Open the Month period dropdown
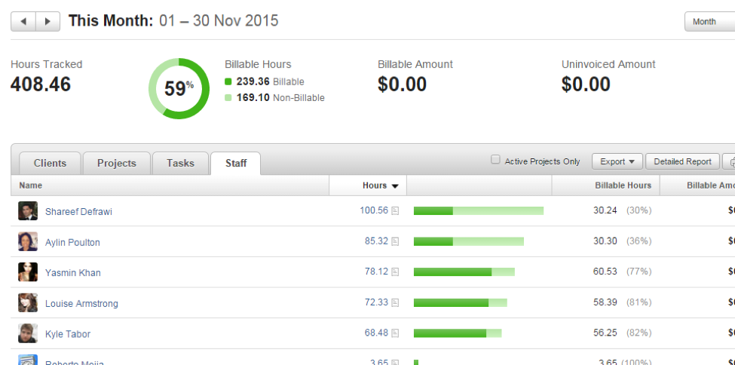The width and height of the screenshot is (735, 365). click(x=709, y=21)
